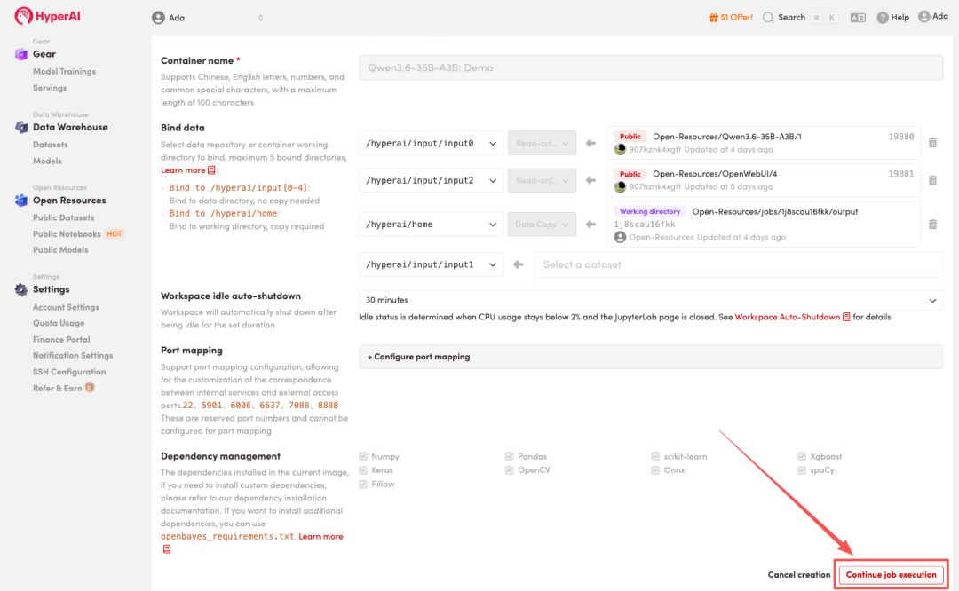
Task: Remove the OpenWebUI bound dataset via trash icon
Action: (932, 180)
